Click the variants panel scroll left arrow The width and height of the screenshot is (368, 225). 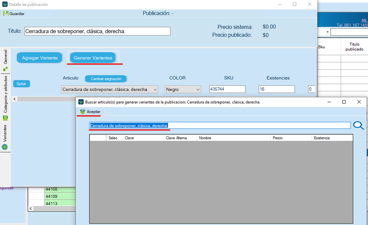pyautogui.click(x=14, y=99)
